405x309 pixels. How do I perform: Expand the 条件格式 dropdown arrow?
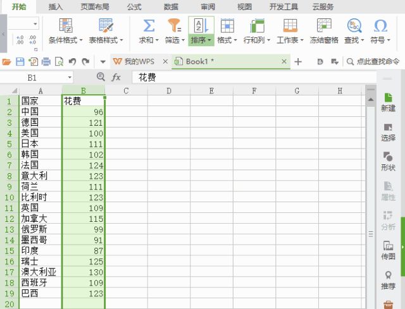point(81,40)
